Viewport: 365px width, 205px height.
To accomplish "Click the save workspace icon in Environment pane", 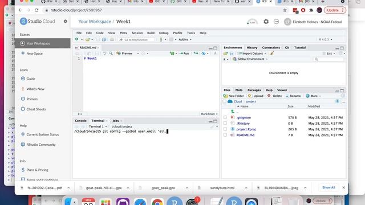I will 232,54.
